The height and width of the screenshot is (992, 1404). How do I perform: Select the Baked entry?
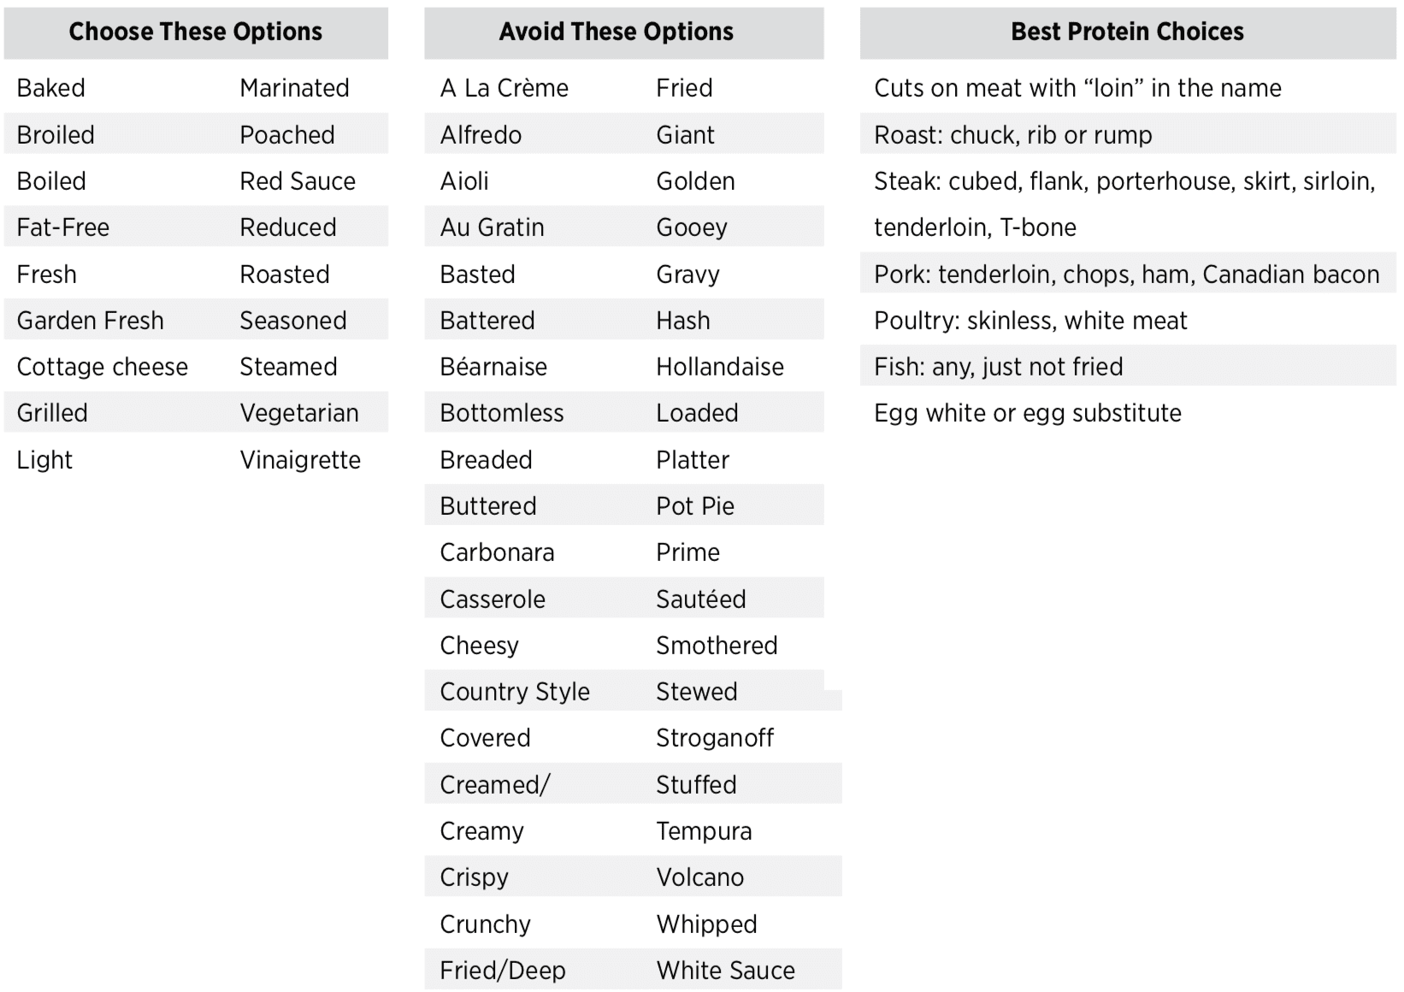51,88
